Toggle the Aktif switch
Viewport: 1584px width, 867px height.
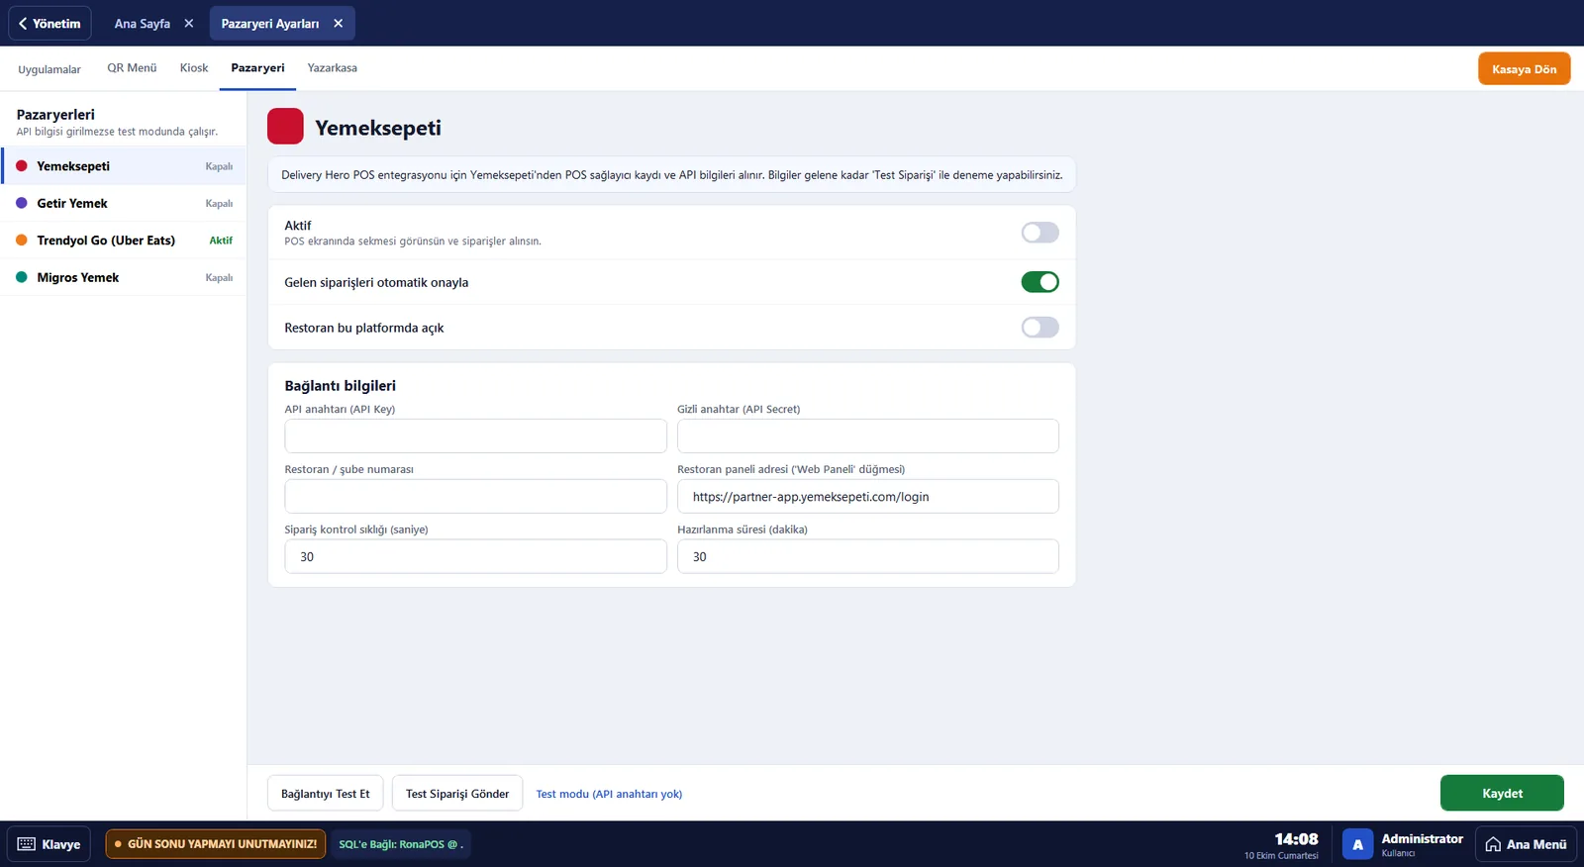tap(1039, 233)
